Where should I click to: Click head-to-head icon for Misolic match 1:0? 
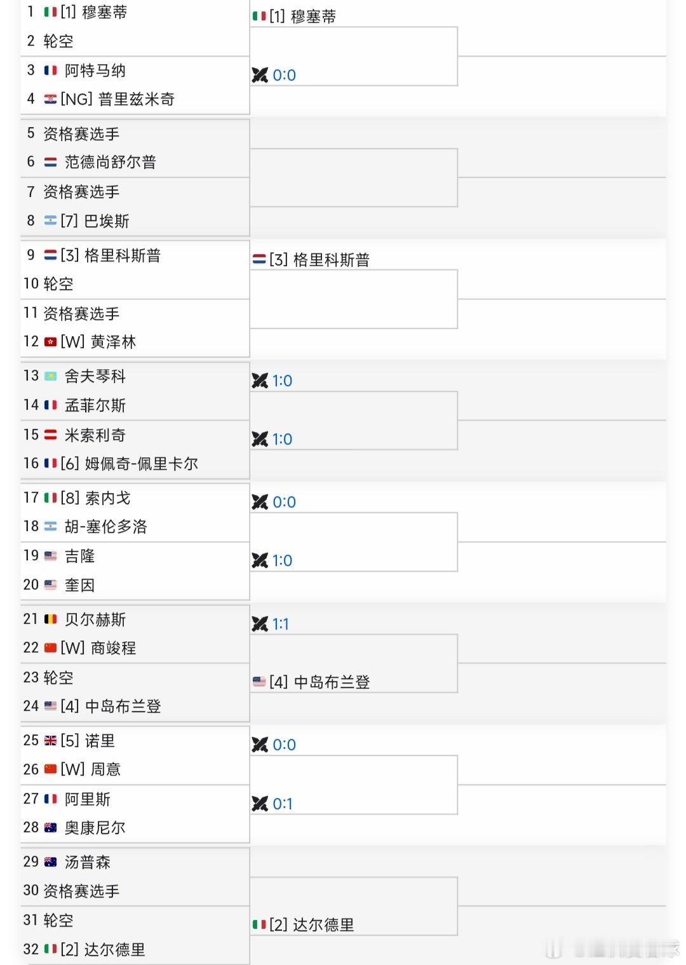tap(260, 439)
